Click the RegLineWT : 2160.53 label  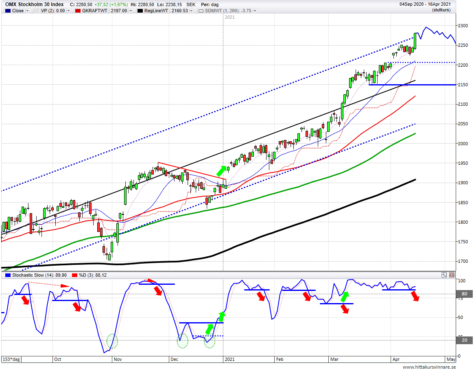[166, 11]
